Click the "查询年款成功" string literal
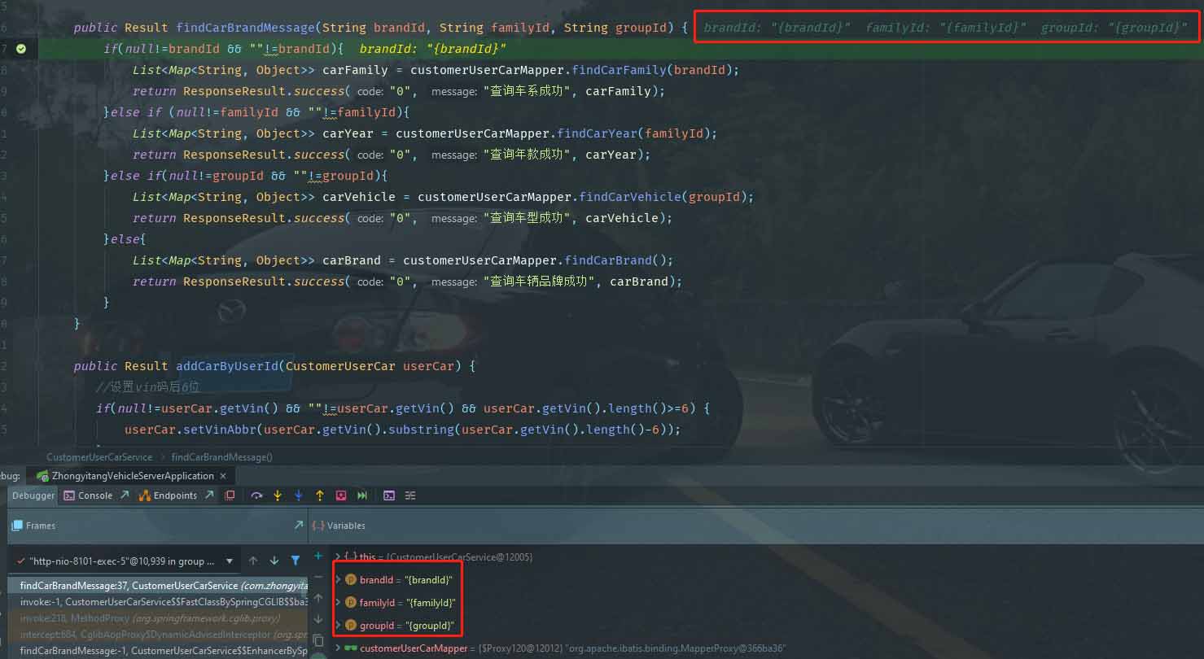Viewport: 1204px width, 659px height. tap(528, 155)
